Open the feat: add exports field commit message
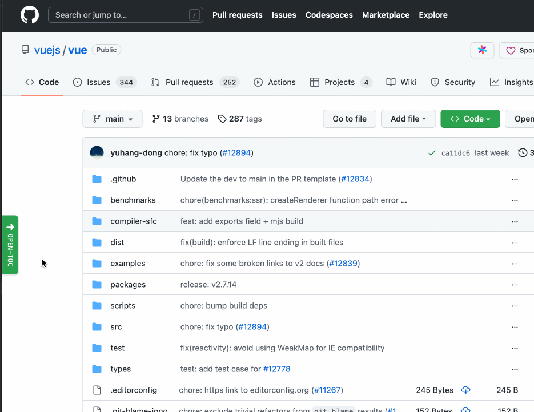 pos(242,221)
